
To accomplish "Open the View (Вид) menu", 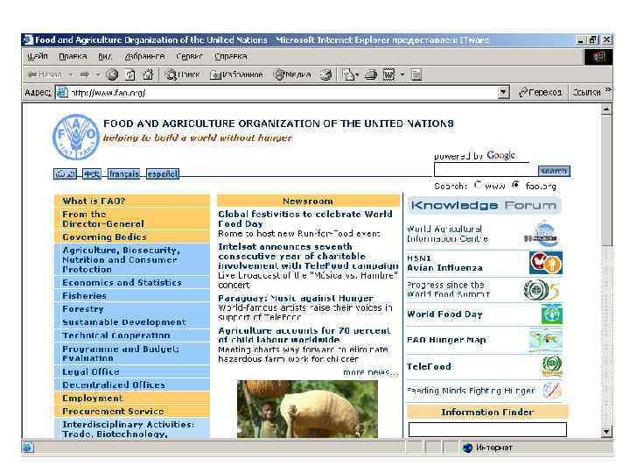I will coord(104,56).
